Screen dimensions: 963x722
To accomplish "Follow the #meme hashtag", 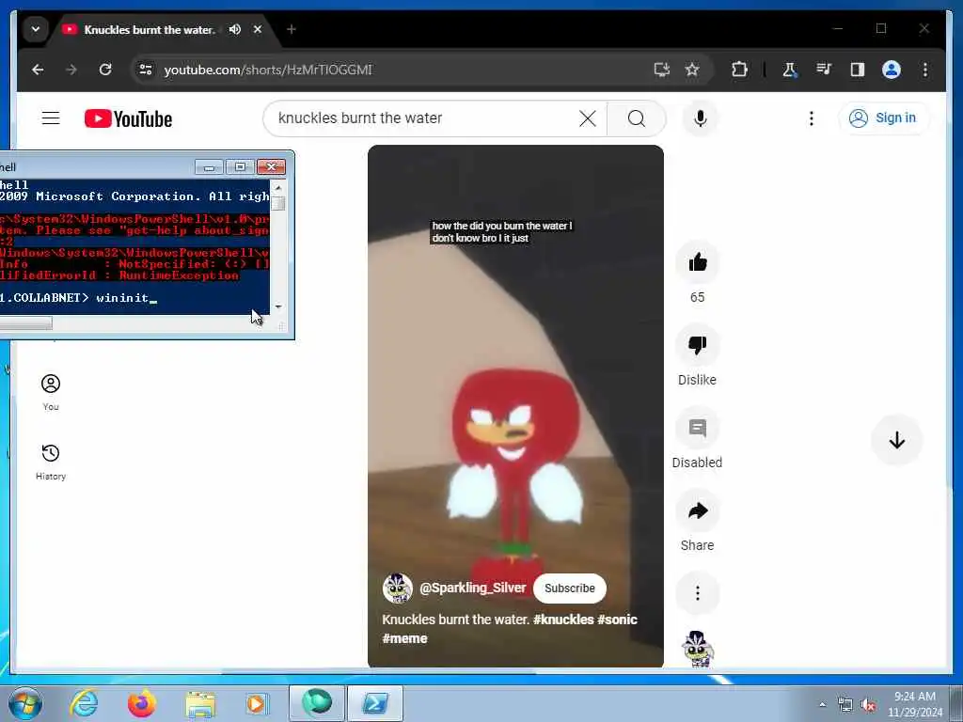I will click(404, 638).
